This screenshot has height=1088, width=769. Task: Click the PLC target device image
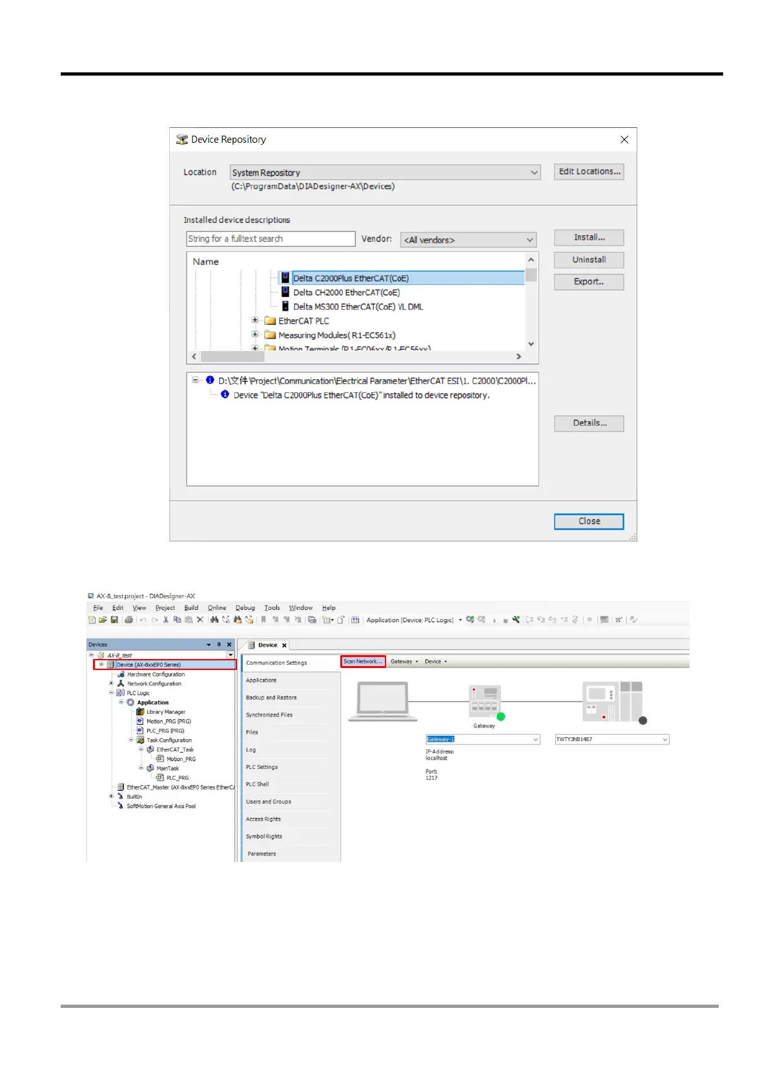613,702
